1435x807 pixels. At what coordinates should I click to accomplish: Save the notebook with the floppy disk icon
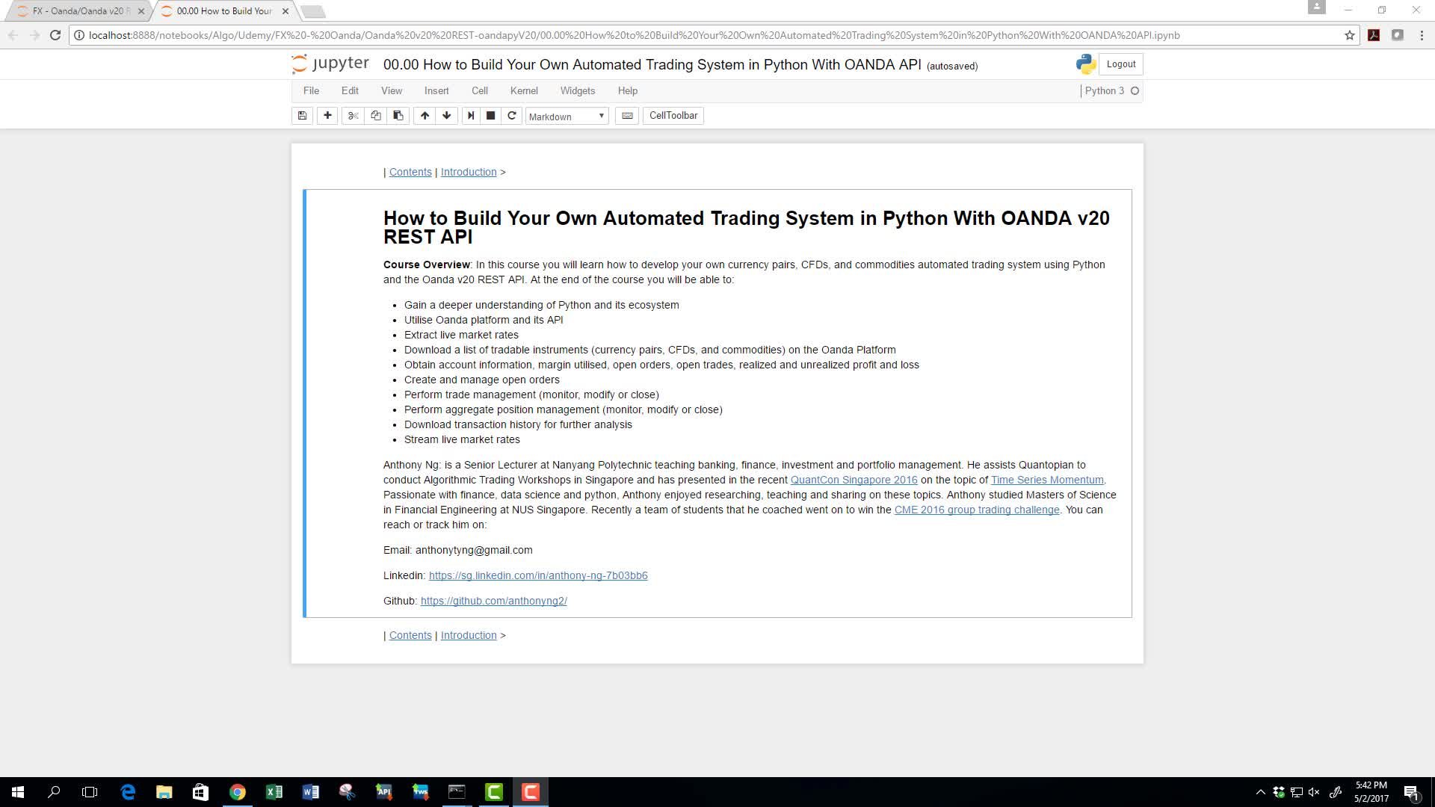pos(302,116)
